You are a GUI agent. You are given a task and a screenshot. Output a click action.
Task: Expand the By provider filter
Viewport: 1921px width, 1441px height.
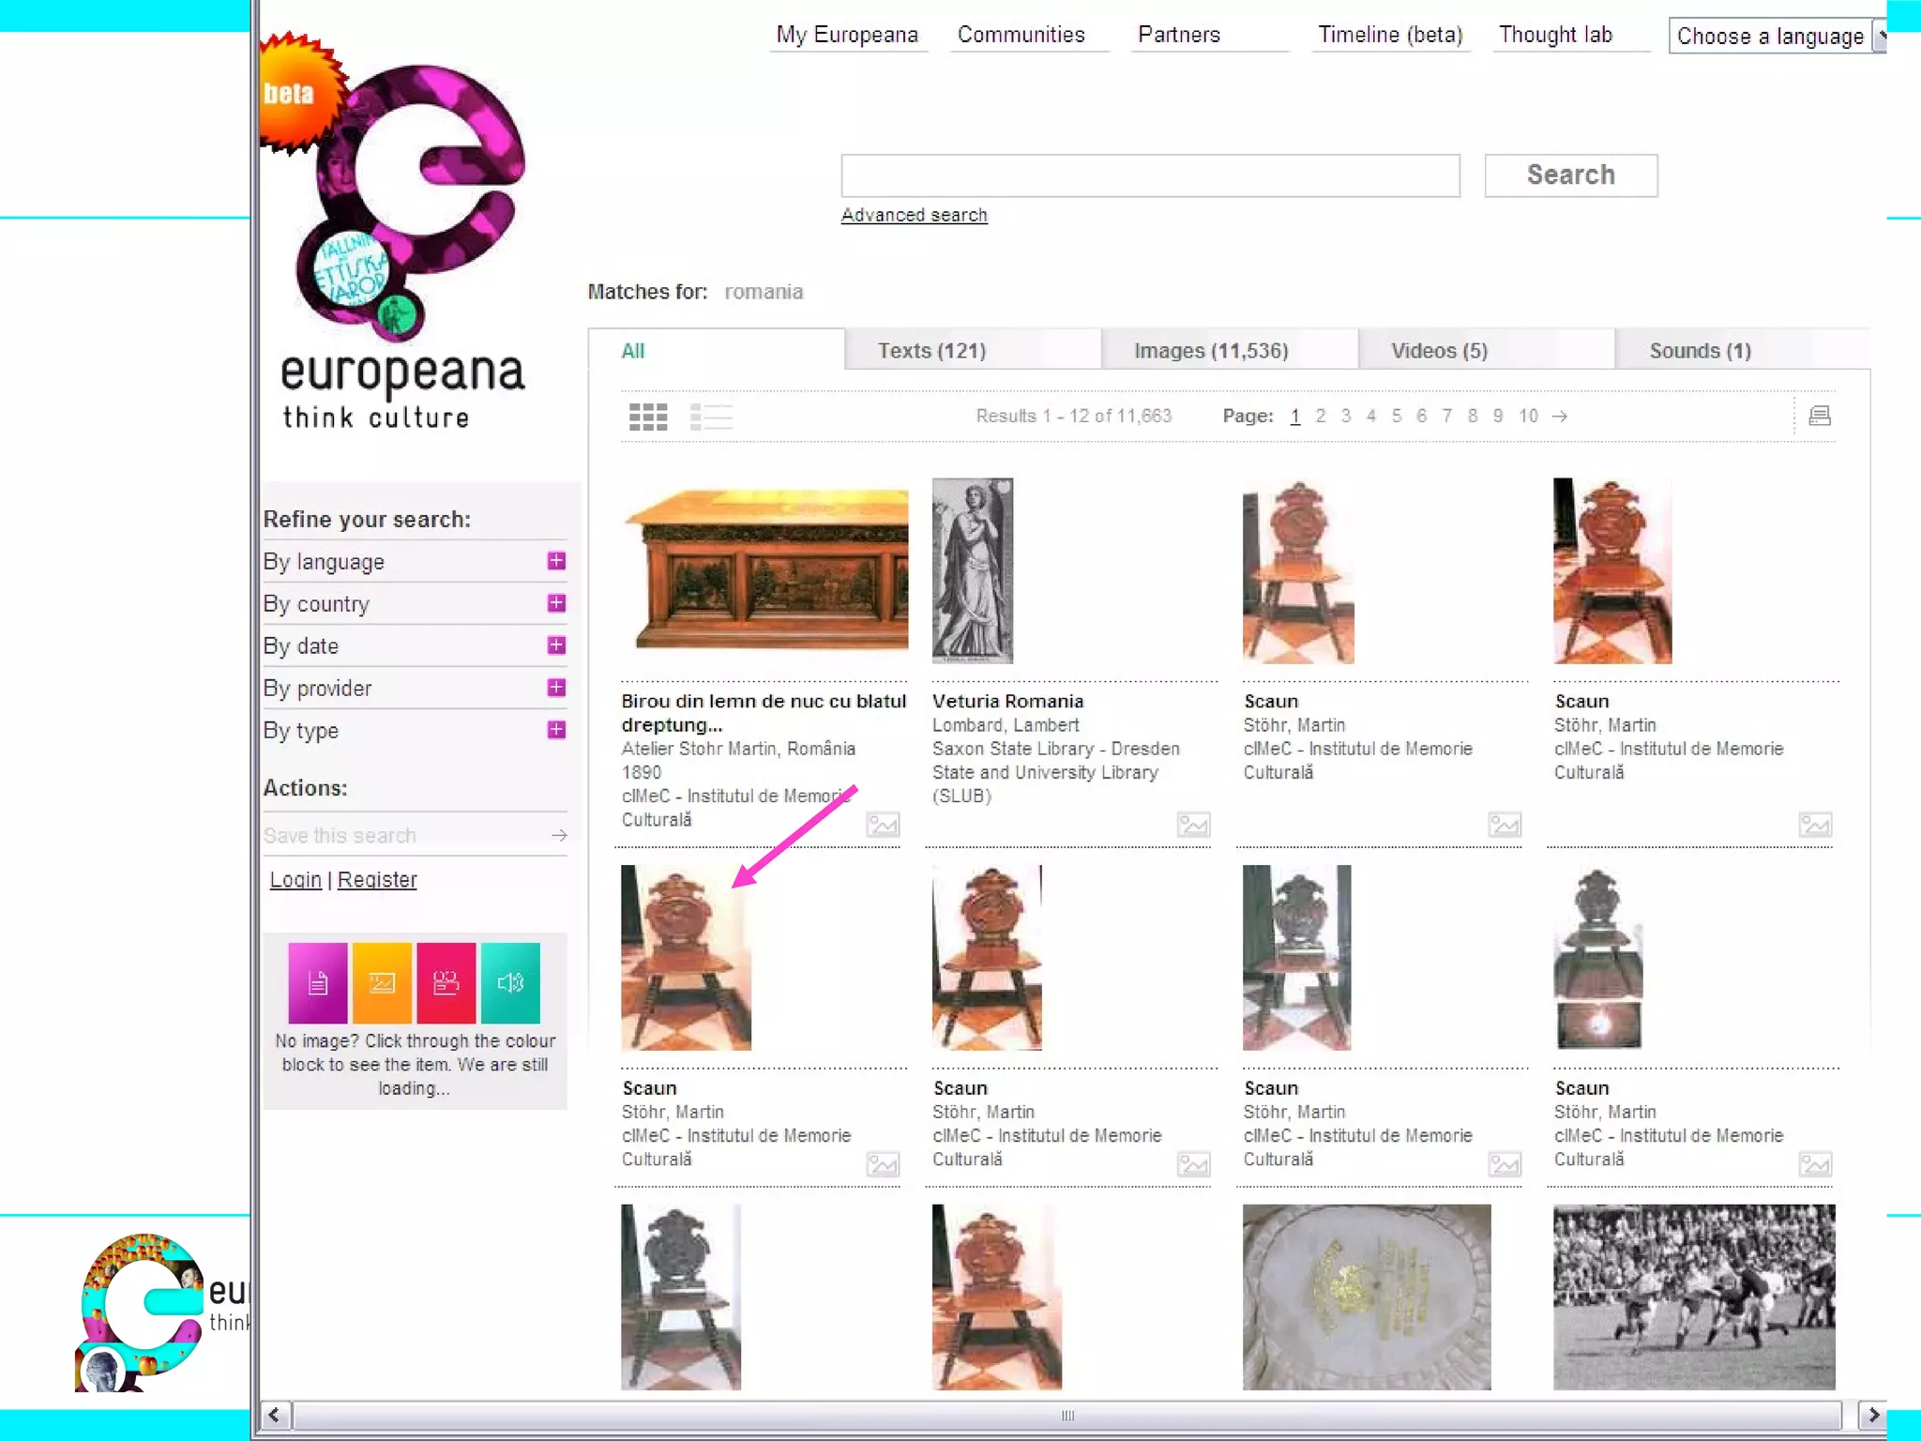(x=556, y=688)
